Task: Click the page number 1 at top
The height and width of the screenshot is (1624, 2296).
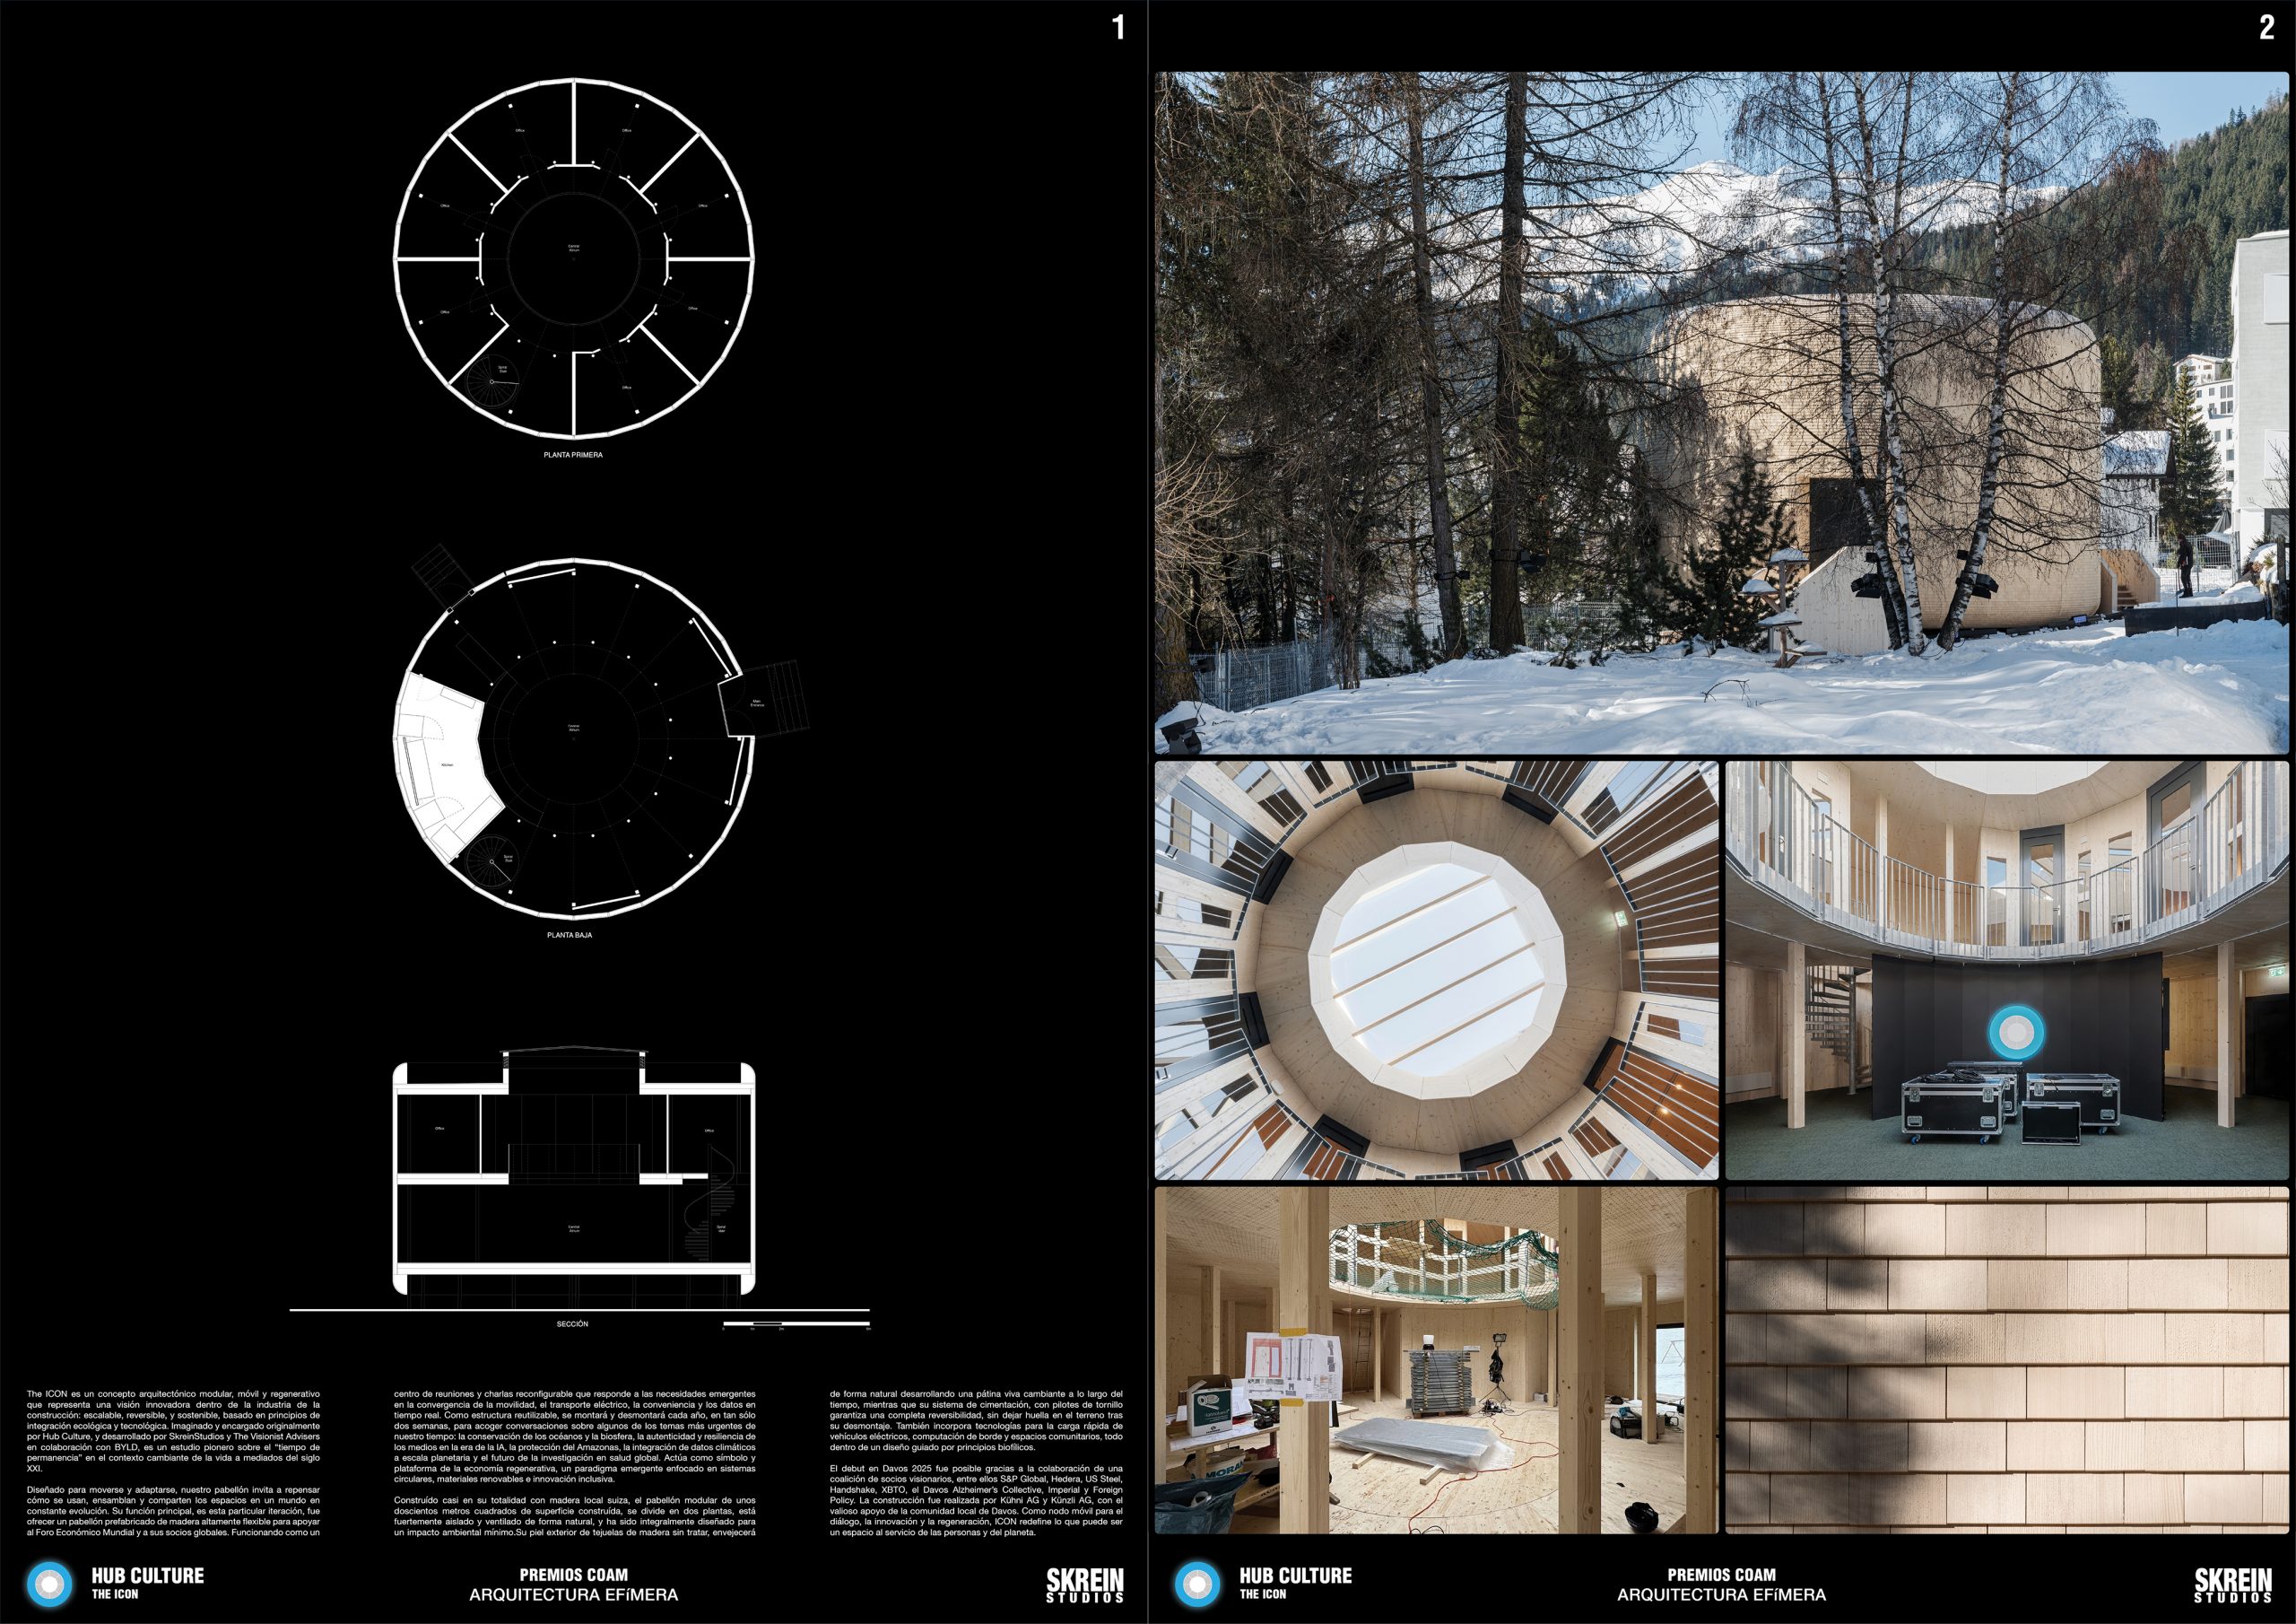Action: [x=1118, y=28]
